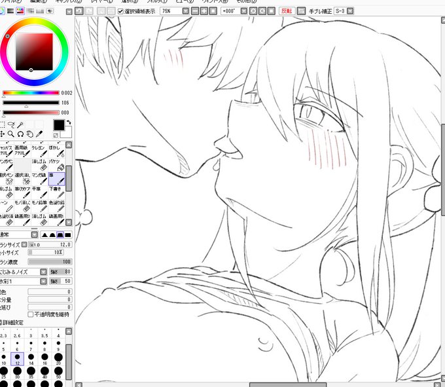The width and height of the screenshot is (445, 387).
Task: Toggle the swatches panel icon
Action: point(40,11)
